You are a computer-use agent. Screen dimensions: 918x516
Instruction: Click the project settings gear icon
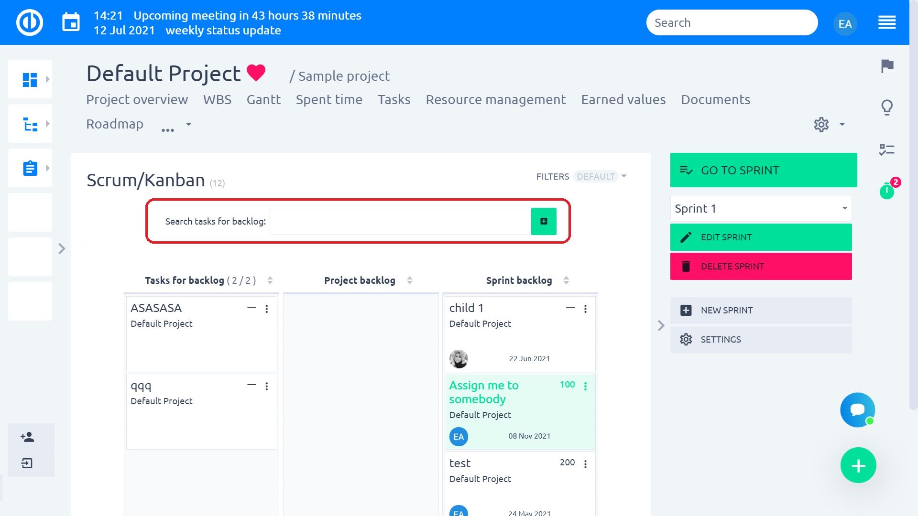point(821,124)
